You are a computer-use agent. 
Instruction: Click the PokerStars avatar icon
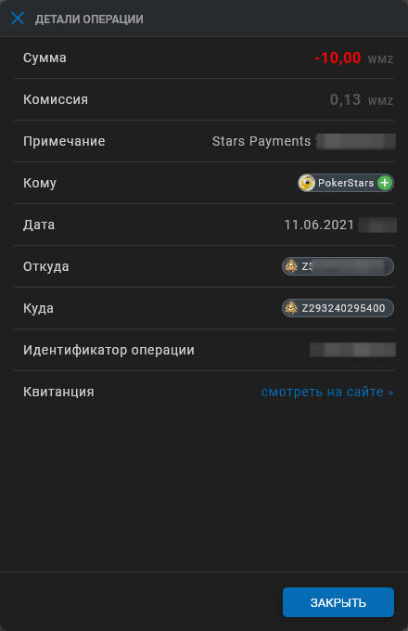click(x=307, y=183)
